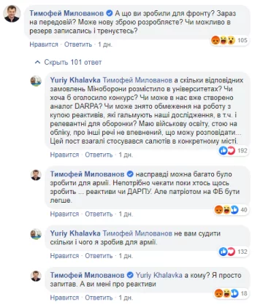
Task: Click the verified badge on the top comment
Action: pos(110,13)
